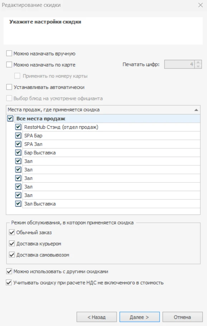Enable 'Можно назначать вручную' checkbox
This screenshot has width=207, height=326.
[x=9, y=53]
